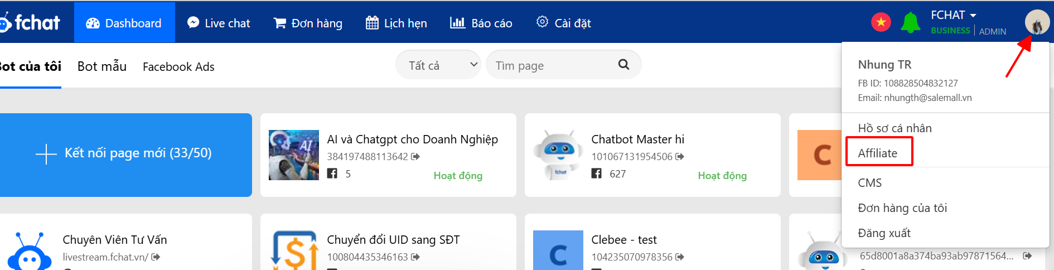Open external link icon beside 384197488113642
The width and height of the screenshot is (1054, 270).
[415, 157]
